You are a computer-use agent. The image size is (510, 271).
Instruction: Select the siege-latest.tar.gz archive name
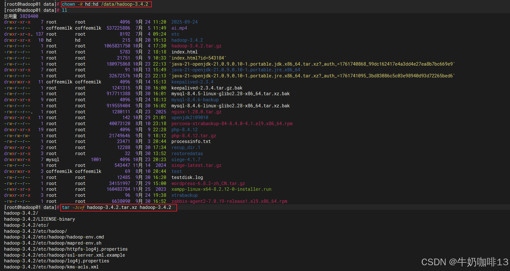point(196,165)
